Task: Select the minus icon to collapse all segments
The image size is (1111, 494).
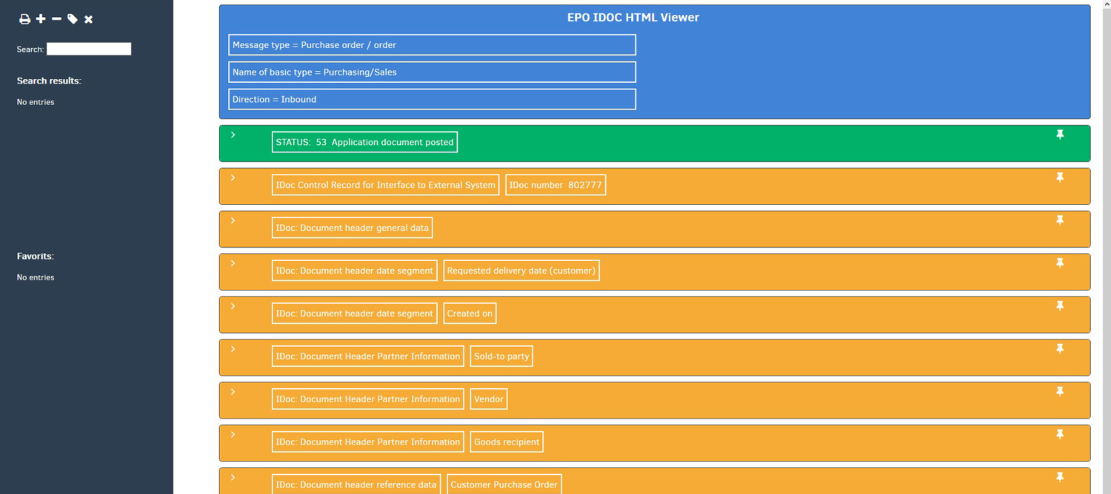Action: (x=56, y=18)
